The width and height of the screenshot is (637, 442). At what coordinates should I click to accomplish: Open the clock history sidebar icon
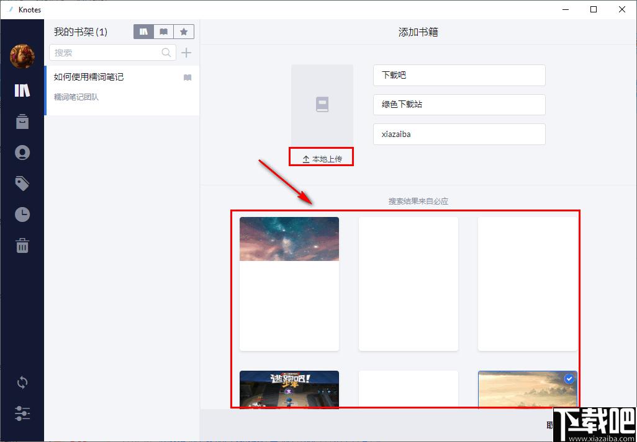click(22, 214)
